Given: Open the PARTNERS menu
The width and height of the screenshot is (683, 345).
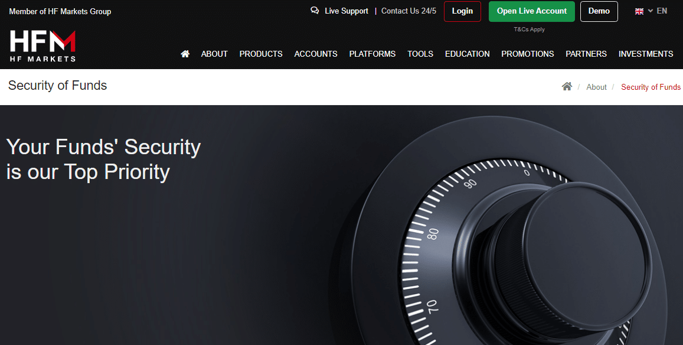Looking at the screenshot, I should 586,54.
